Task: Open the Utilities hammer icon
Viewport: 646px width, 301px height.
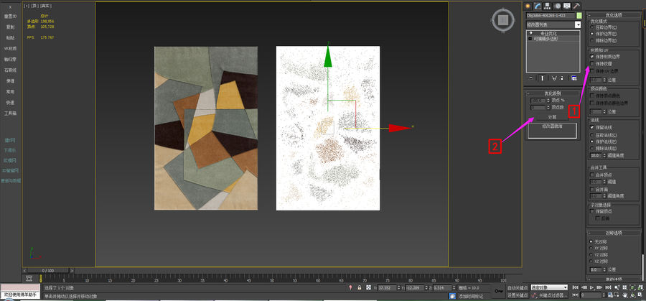Action: click(x=577, y=6)
